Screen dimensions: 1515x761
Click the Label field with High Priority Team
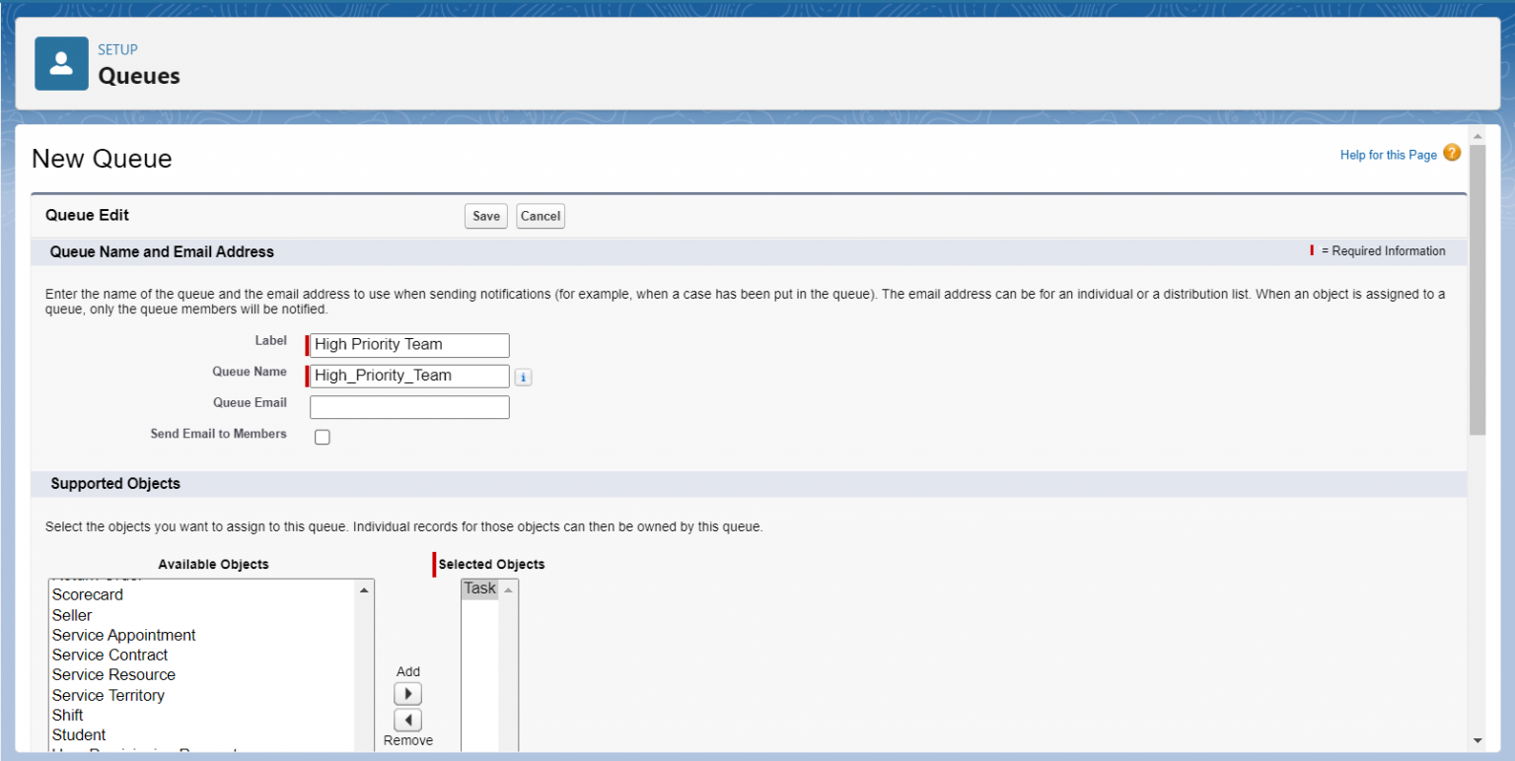[409, 345]
